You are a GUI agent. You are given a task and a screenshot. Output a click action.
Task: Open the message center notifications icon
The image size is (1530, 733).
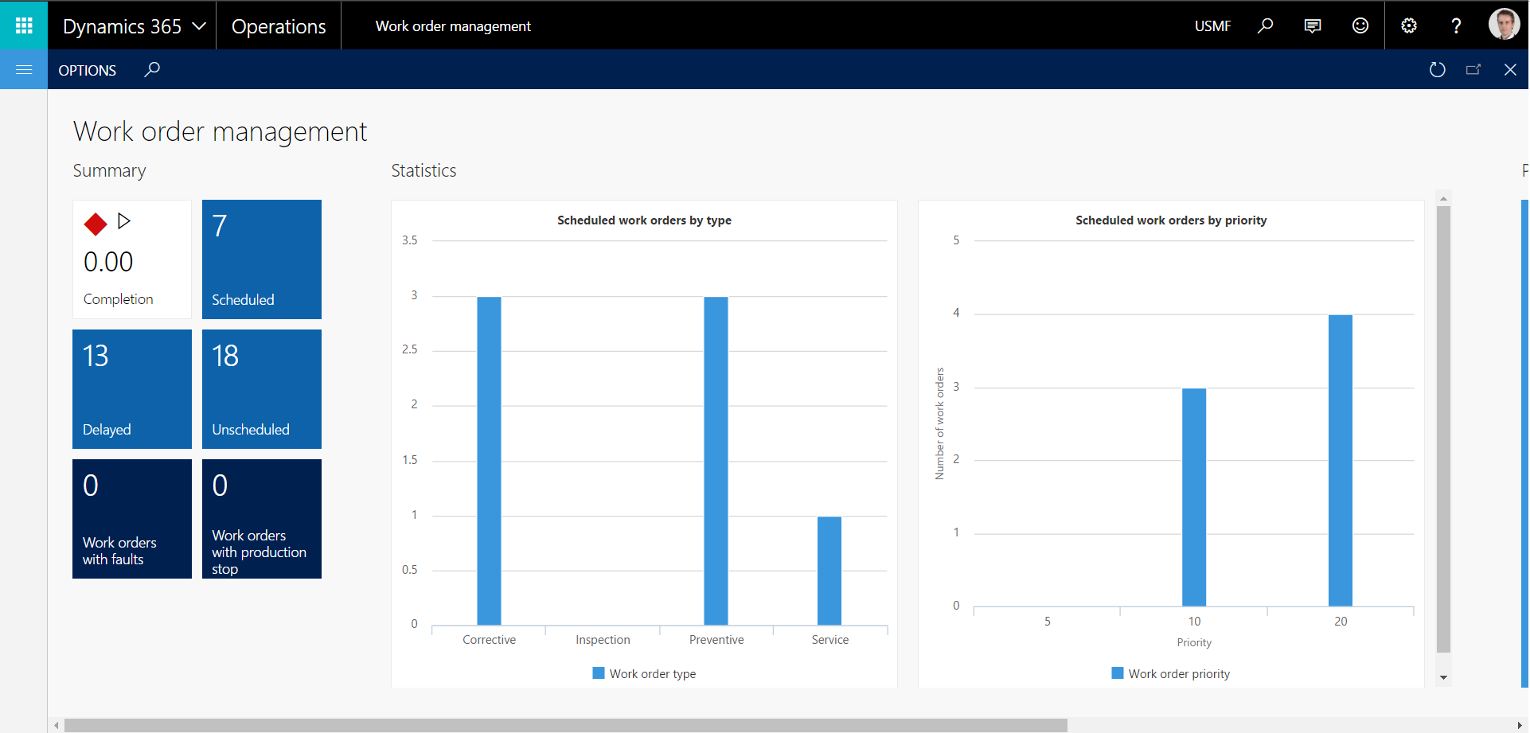(x=1313, y=25)
